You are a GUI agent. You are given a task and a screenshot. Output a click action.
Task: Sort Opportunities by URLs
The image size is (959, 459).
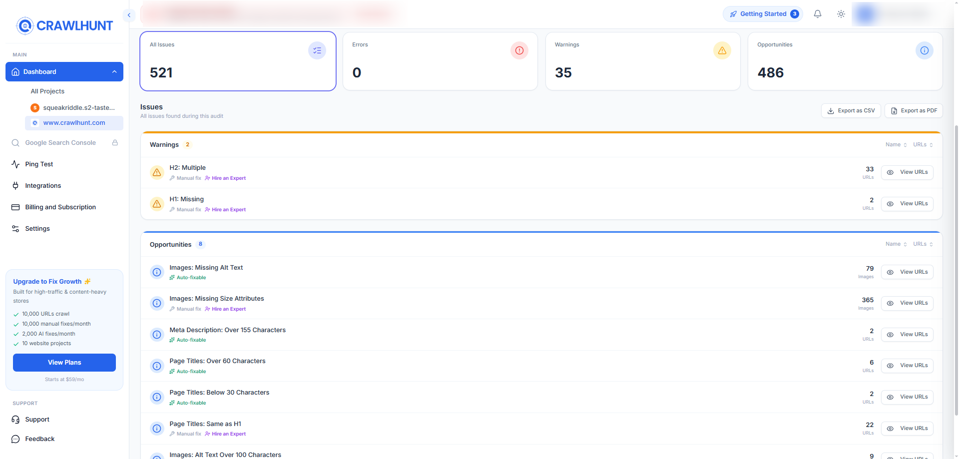(923, 244)
